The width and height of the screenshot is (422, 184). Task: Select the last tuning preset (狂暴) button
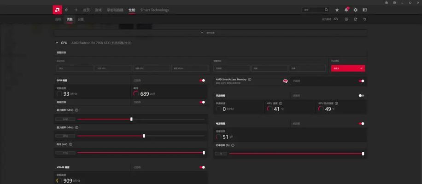[x=307, y=68]
